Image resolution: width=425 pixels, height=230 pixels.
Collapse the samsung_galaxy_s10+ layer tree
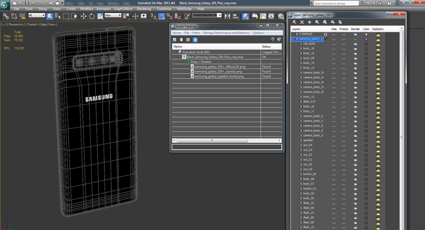coord(293,39)
